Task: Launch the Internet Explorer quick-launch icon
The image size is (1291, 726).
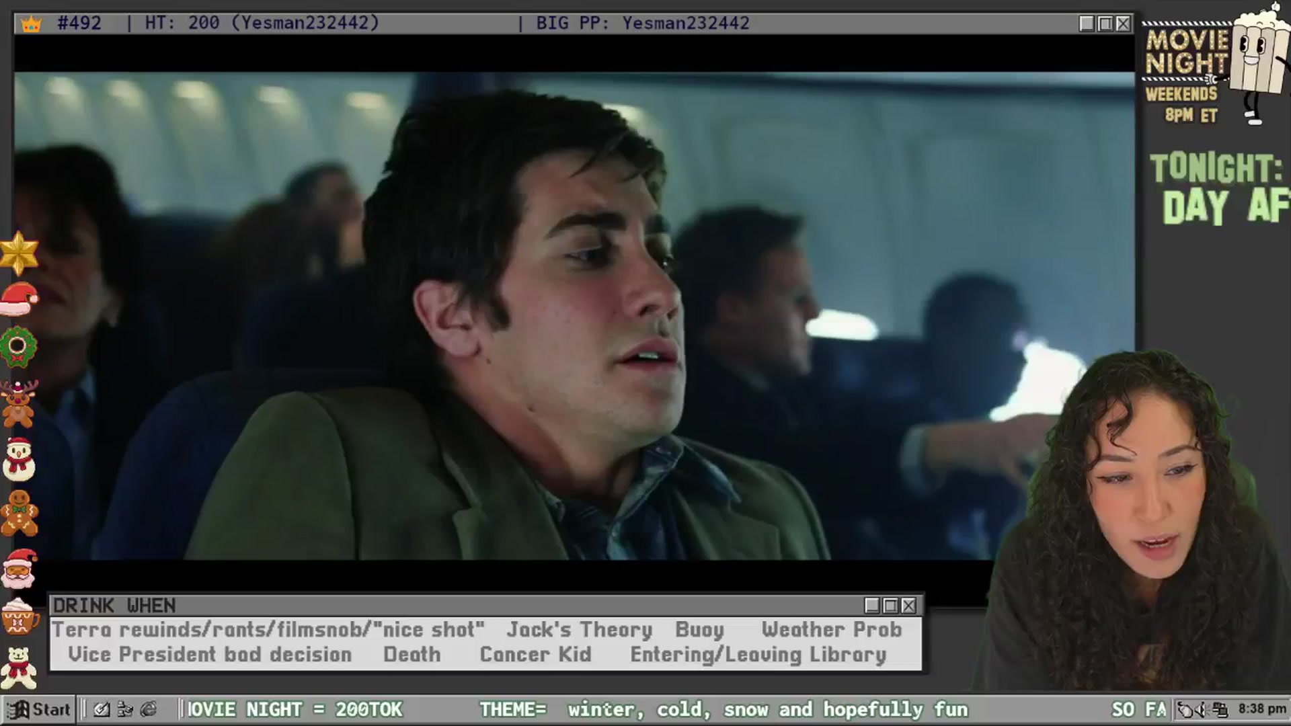Action: click(x=149, y=709)
